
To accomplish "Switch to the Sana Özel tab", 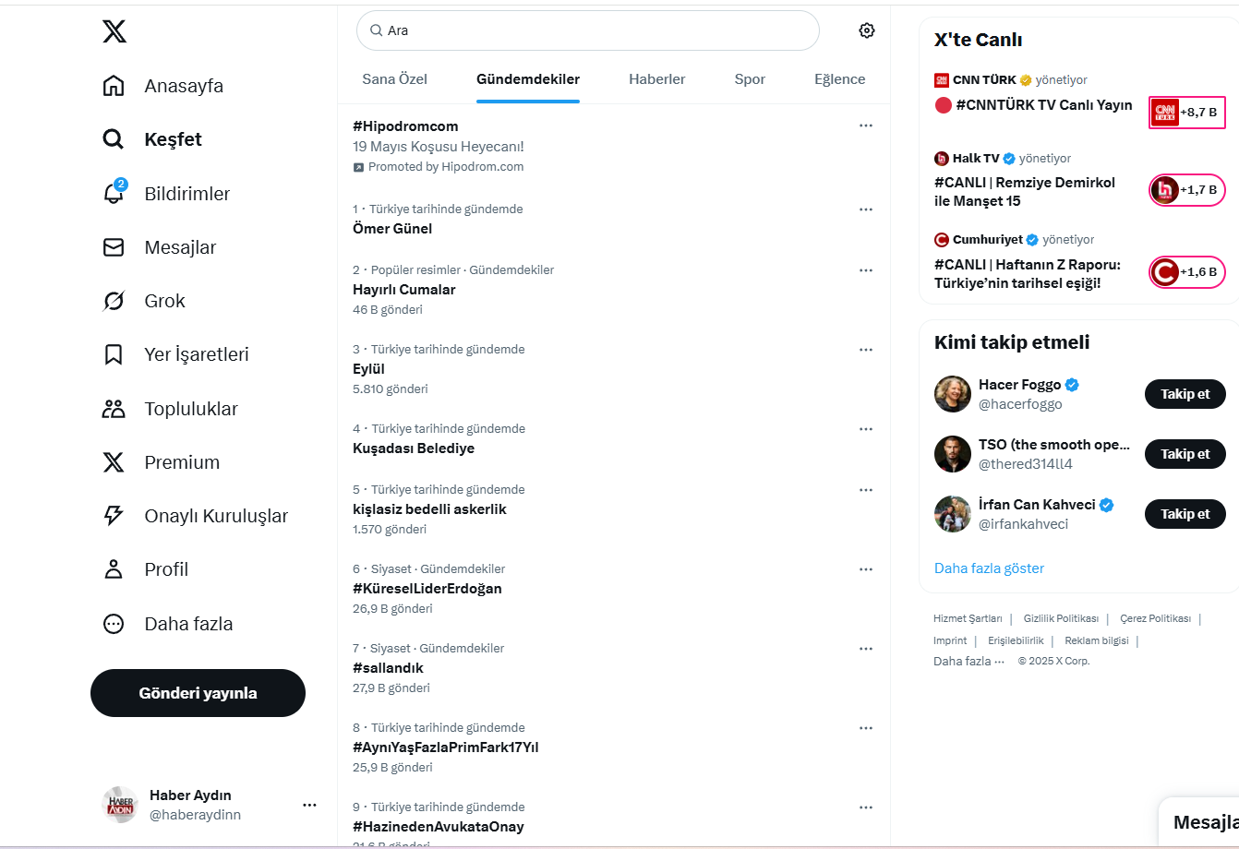I will (394, 79).
